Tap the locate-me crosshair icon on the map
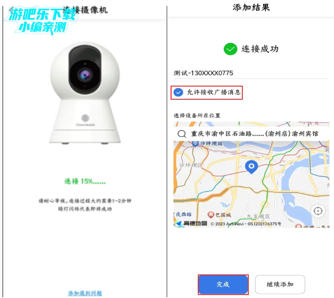334x298 pixels. click(x=318, y=211)
